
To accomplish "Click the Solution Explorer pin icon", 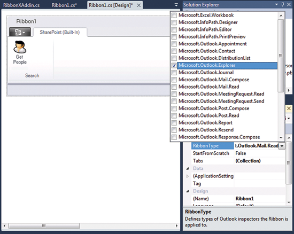I will click(283, 4).
